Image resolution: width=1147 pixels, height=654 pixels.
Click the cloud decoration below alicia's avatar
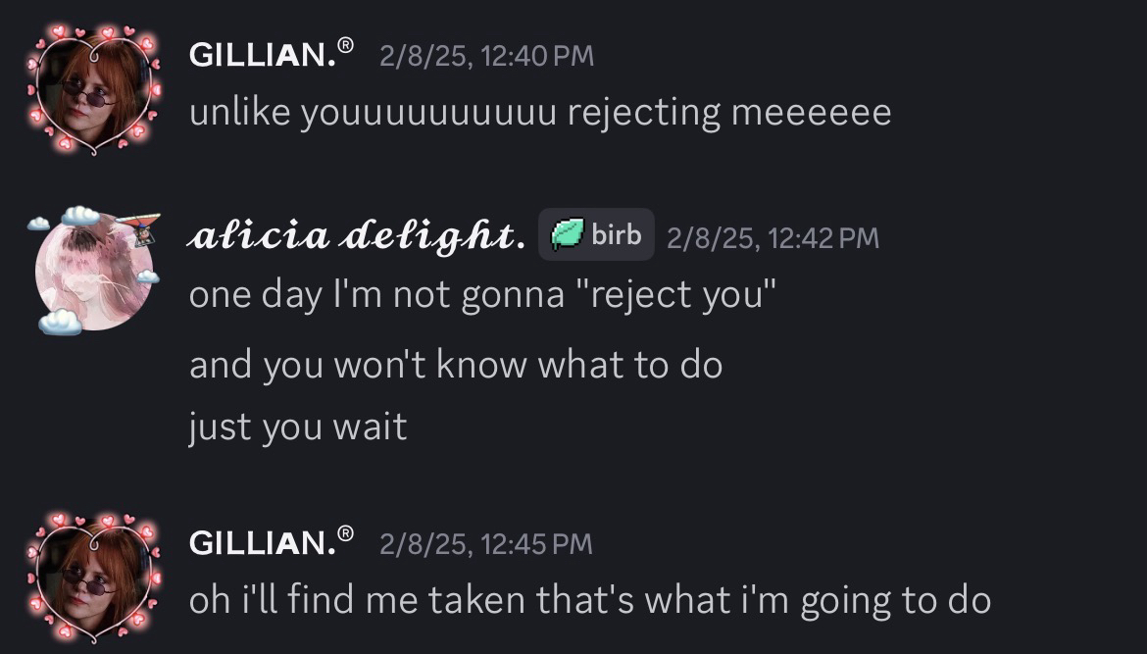tap(61, 321)
